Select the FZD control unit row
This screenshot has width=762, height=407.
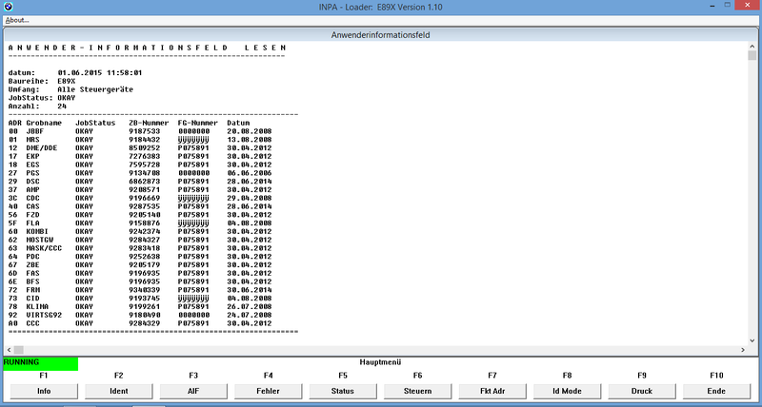point(140,215)
